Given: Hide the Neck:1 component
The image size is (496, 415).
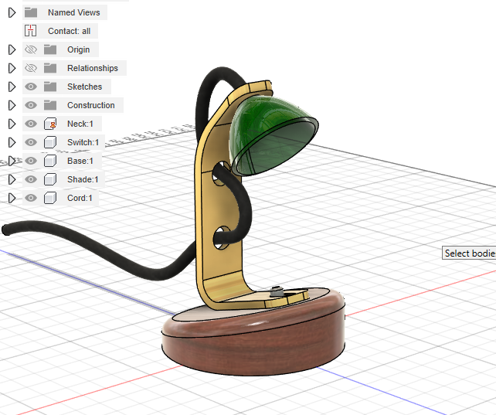Looking at the screenshot, I should 31,124.
